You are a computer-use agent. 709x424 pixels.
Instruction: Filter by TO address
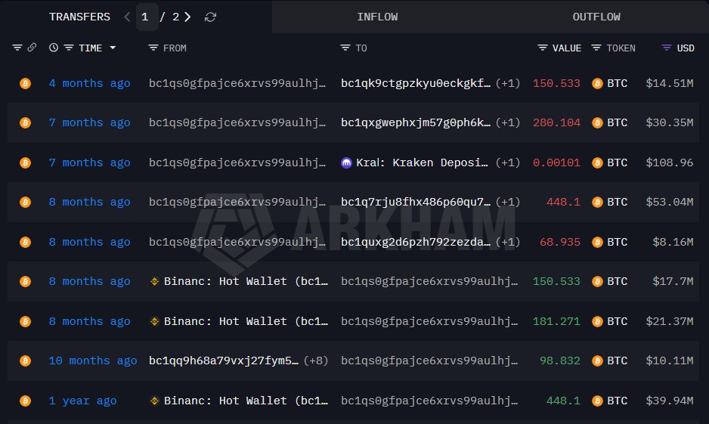[345, 48]
